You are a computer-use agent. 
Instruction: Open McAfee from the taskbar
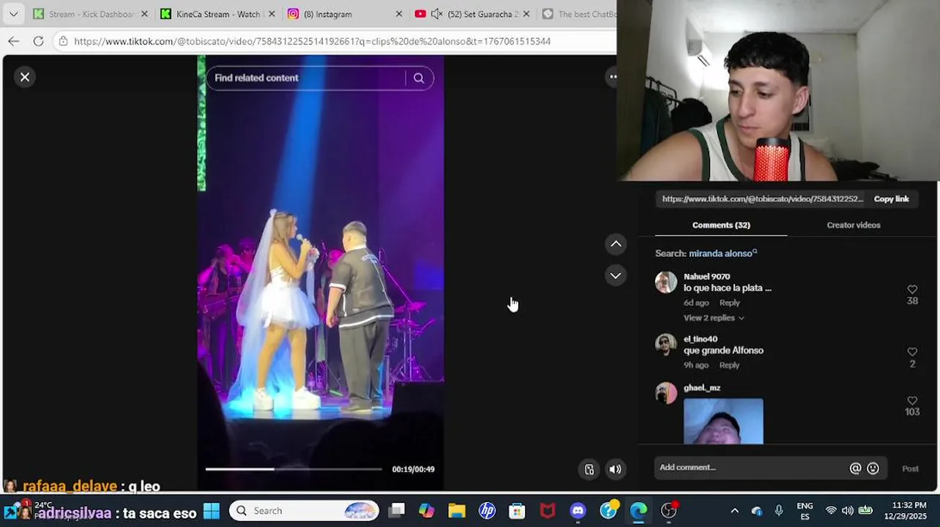(x=548, y=511)
